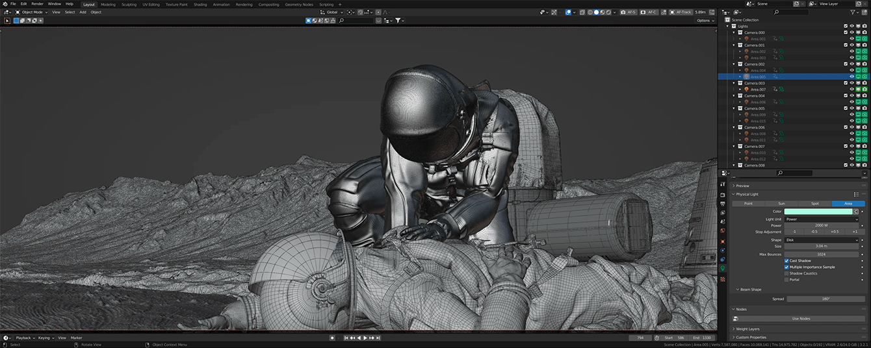Screen dimensions: 871x348
Task: Switch to the Sculpting workspace tab
Action: pyautogui.click(x=129, y=5)
